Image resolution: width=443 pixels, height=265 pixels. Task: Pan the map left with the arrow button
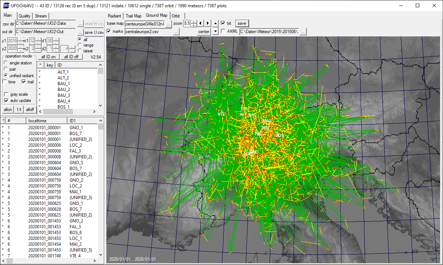(x=201, y=23)
